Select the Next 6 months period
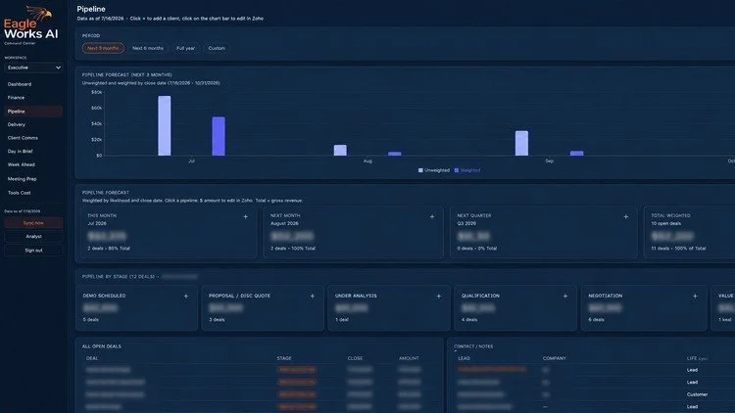The width and height of the screenshot is (735, 413). pyautogui.click(x=148, y=48)
